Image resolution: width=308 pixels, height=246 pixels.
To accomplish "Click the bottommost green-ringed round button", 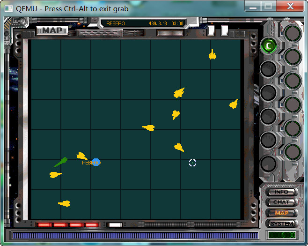I will click(293, 152).
